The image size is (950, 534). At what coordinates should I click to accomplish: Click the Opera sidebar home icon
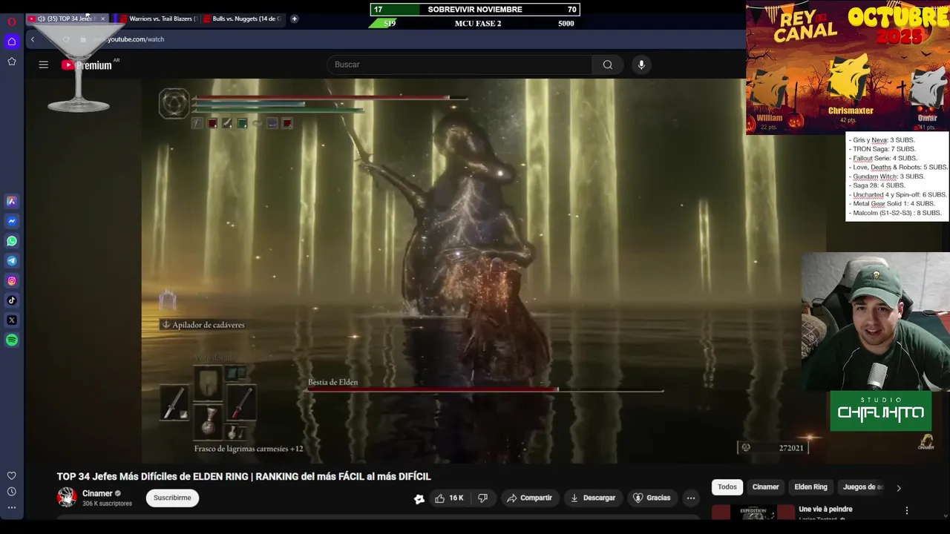12,42
